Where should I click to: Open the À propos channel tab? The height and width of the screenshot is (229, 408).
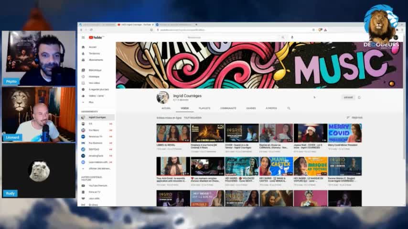(x=271, y=108)
